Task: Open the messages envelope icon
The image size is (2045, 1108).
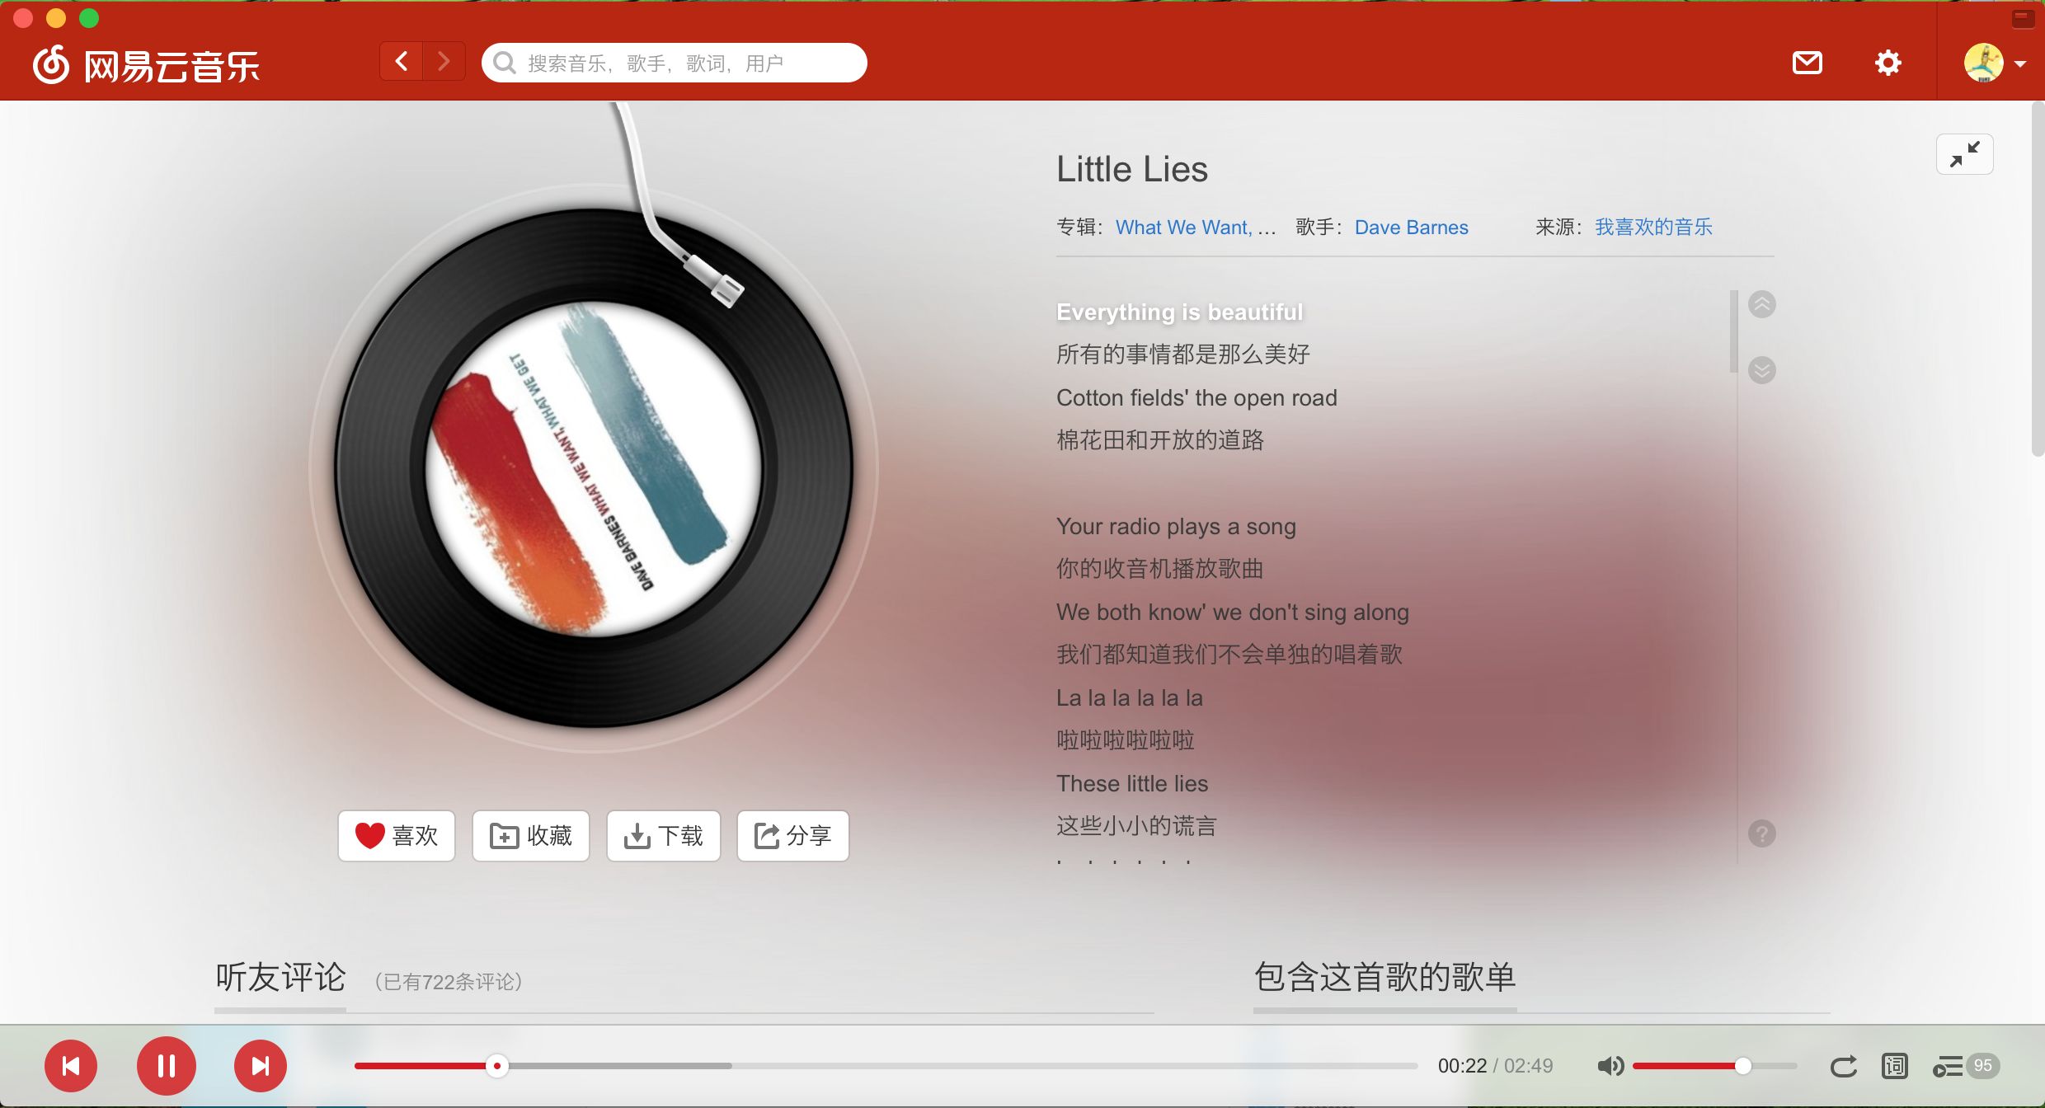Action: pos(1807,63)
